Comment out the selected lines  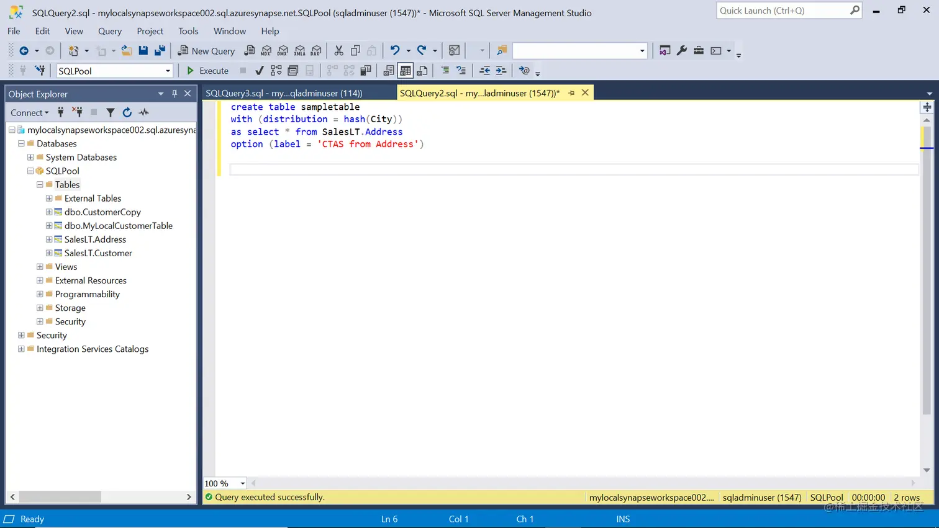[445, 71]
